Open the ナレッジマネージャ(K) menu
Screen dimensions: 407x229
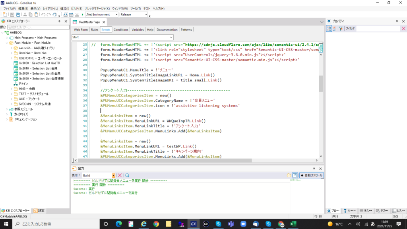point(97,9)
